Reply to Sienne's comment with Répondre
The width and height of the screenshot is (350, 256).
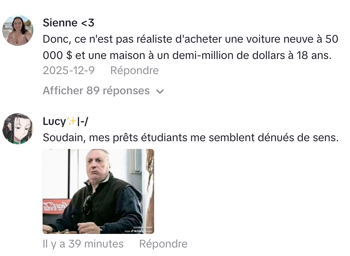134,71
